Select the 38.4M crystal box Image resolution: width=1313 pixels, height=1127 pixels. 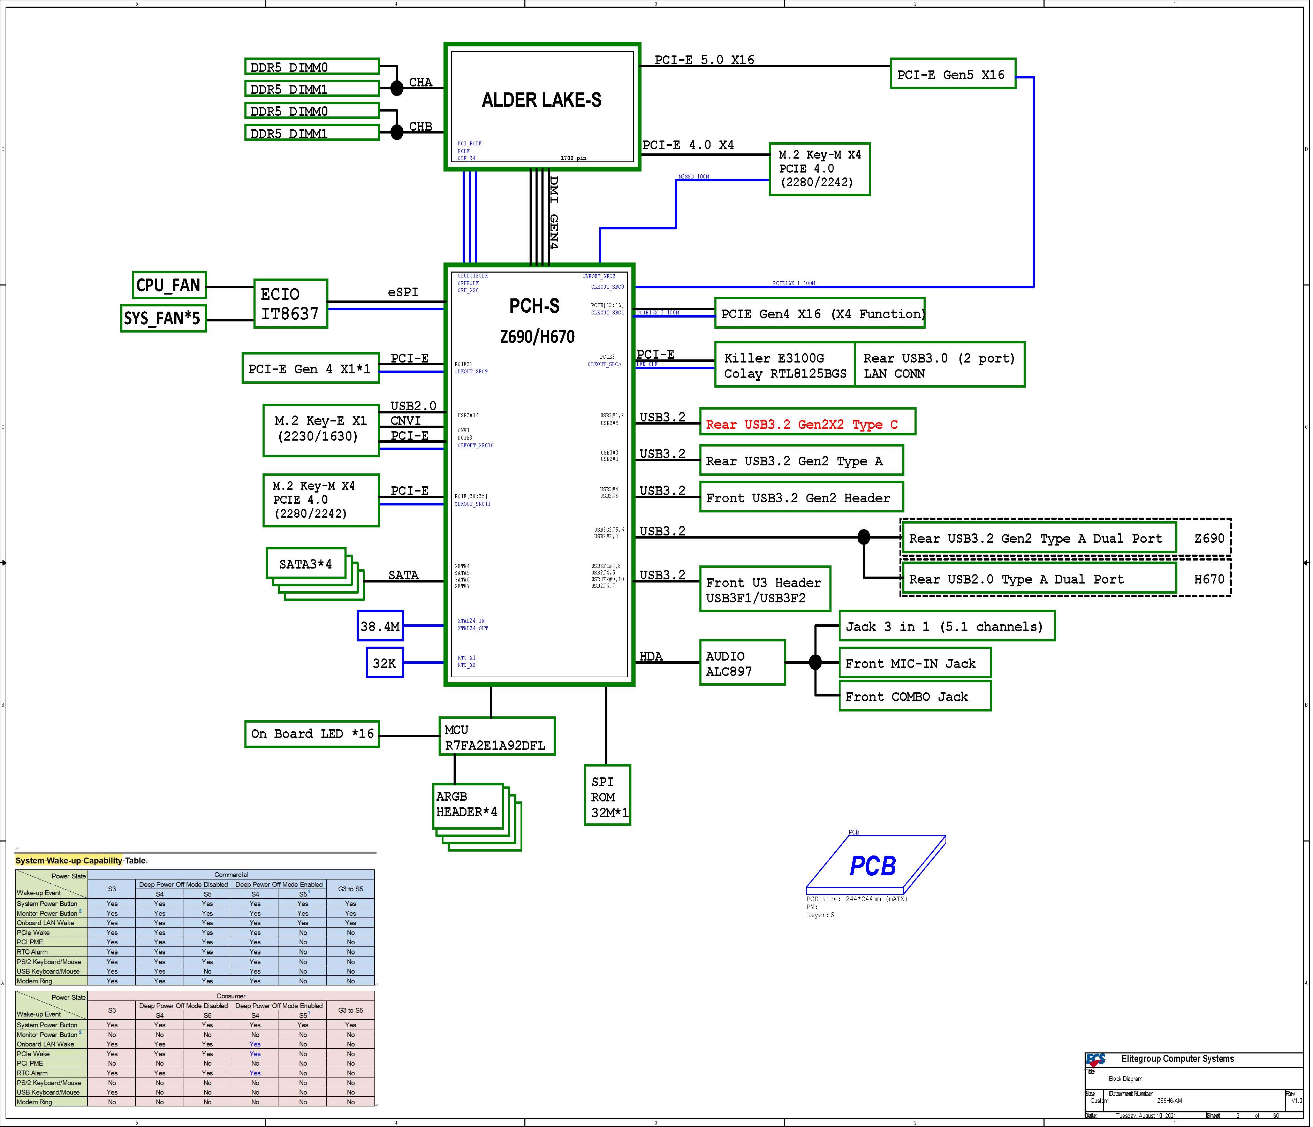click(380, 626)
